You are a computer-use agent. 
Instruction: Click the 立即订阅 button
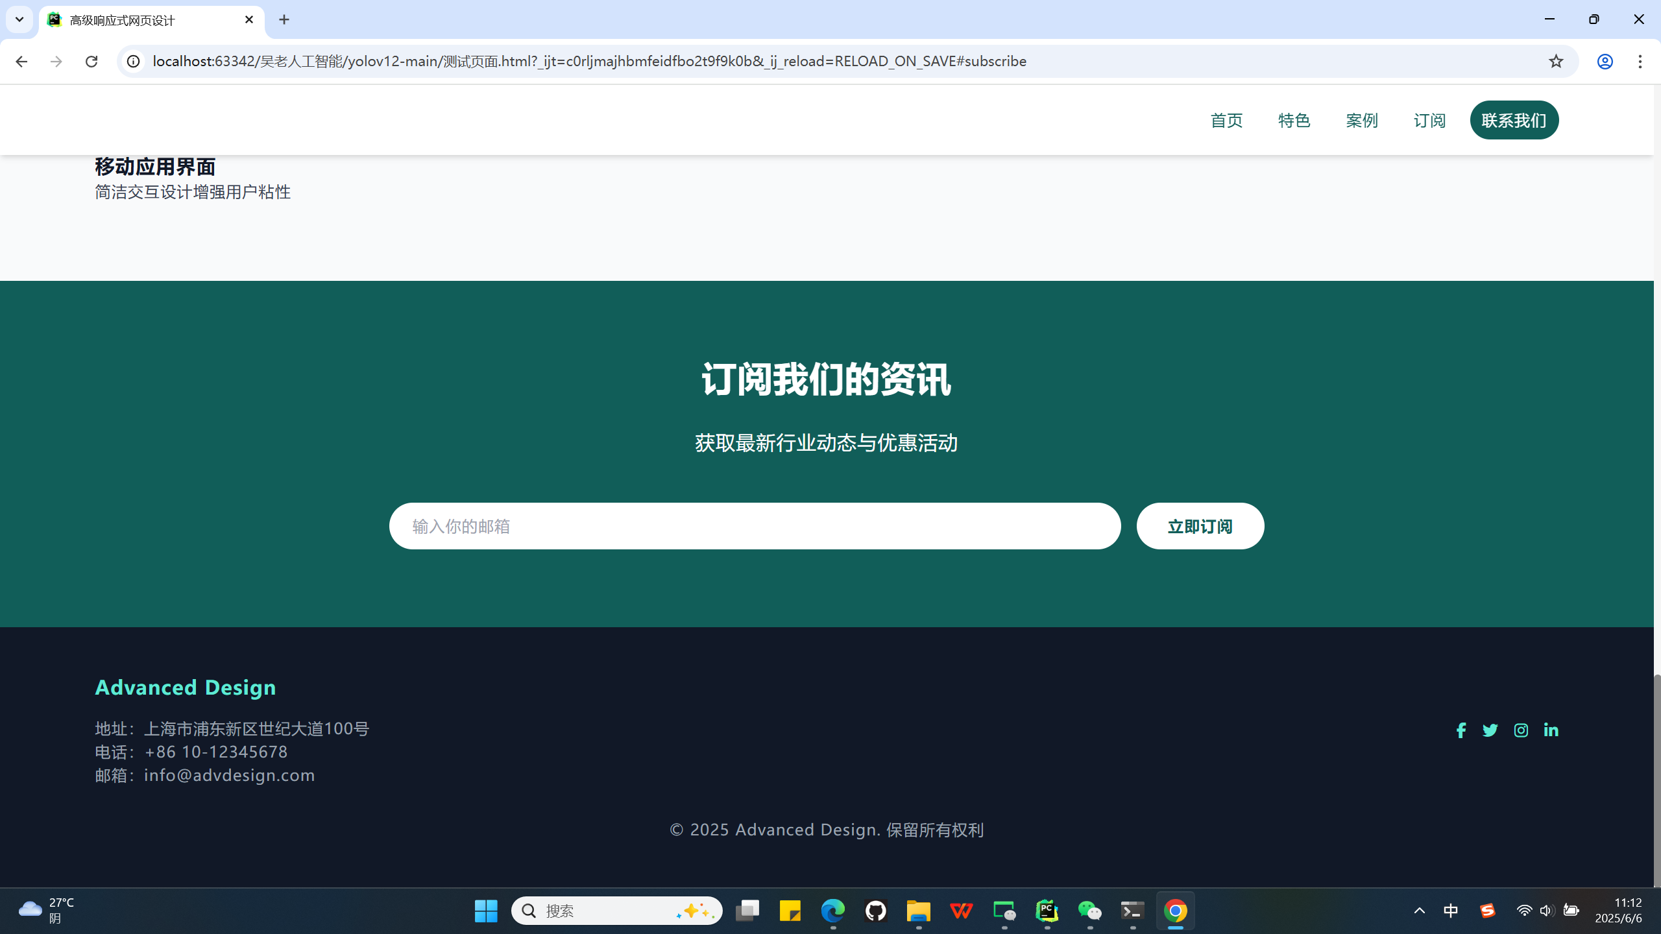(1200, 526)
